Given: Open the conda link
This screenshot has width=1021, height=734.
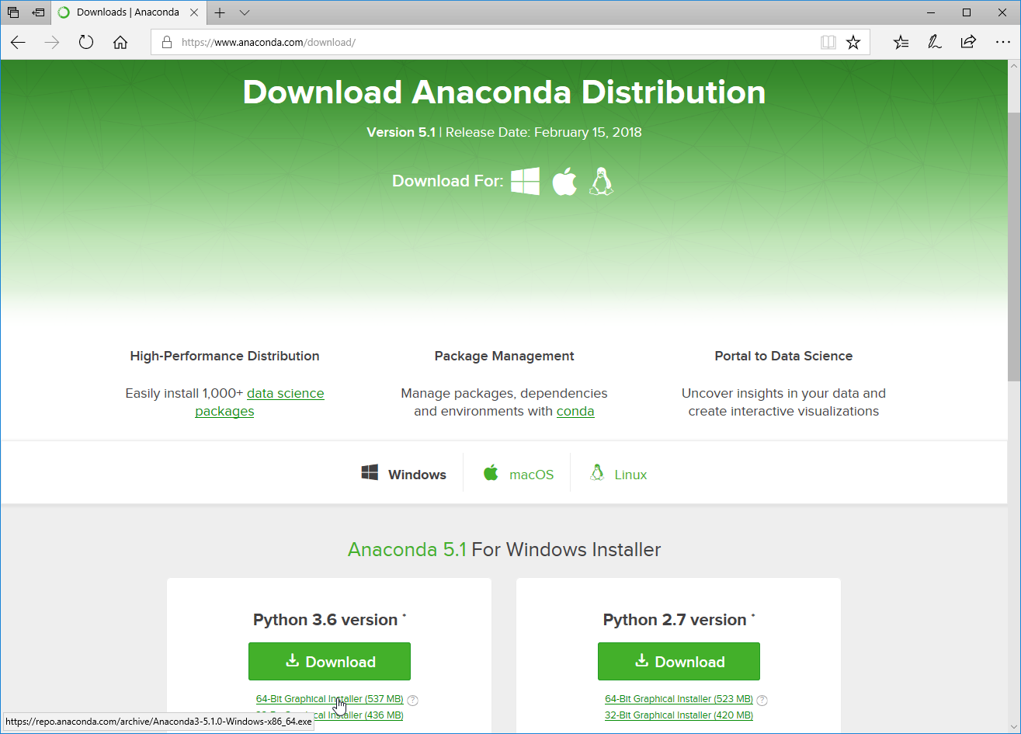Looking at the screenshot, I should [575, 411].
